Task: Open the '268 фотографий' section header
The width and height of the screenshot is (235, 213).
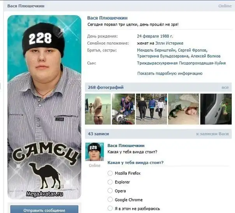Action: pyautogui.click(x=106, y=87)
